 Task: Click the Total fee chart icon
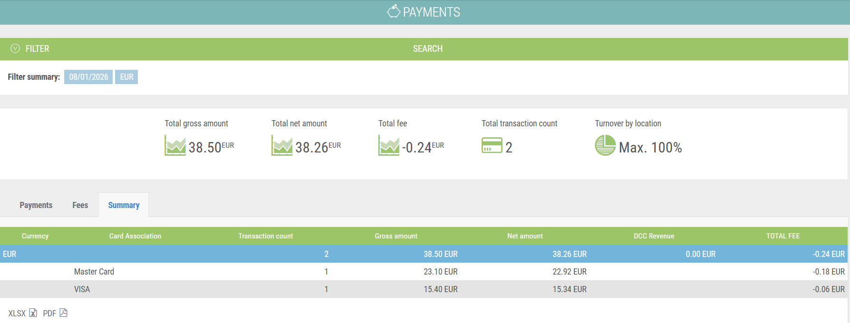[389, 146]
